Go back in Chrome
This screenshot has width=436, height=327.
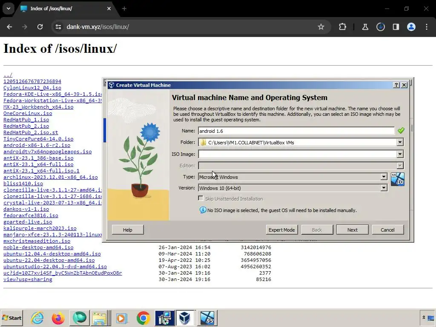click(x=9, y=27)
